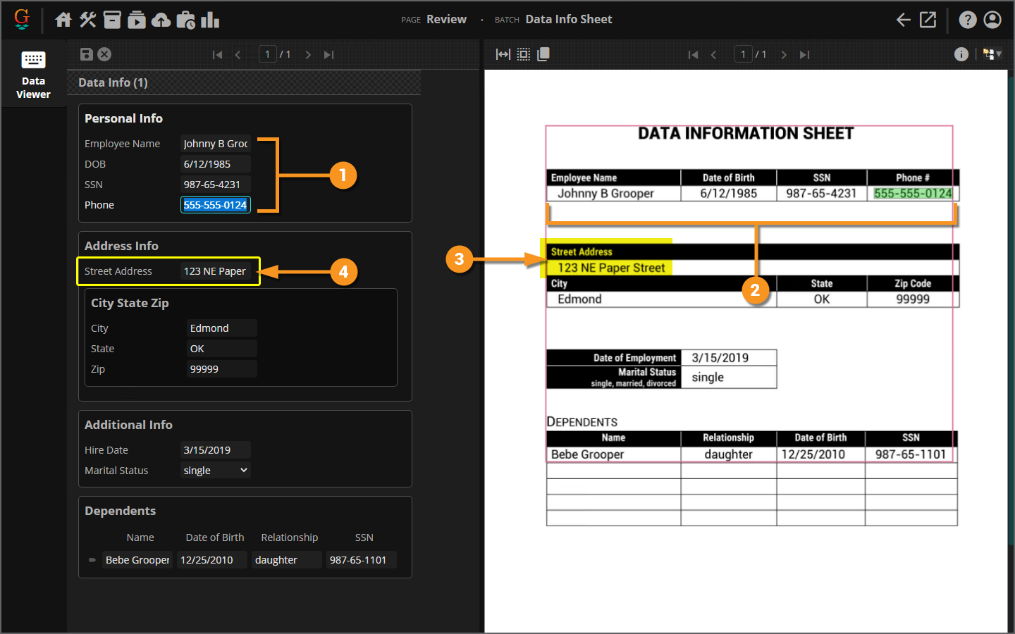Click dependent Relationship cell daughter

pyautogui.click(x=287, y=560)
